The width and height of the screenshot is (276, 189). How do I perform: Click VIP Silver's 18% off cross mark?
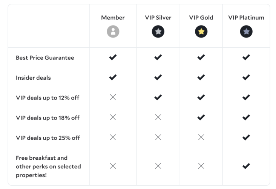pos(158,117)
